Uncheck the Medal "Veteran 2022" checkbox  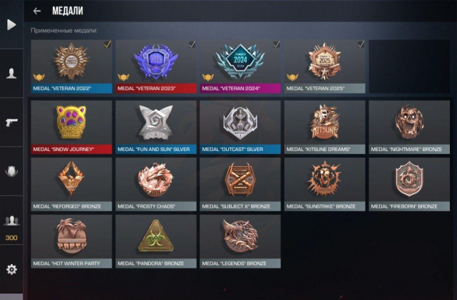107,44
